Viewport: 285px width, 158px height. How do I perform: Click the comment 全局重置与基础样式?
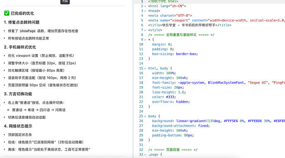181,35
